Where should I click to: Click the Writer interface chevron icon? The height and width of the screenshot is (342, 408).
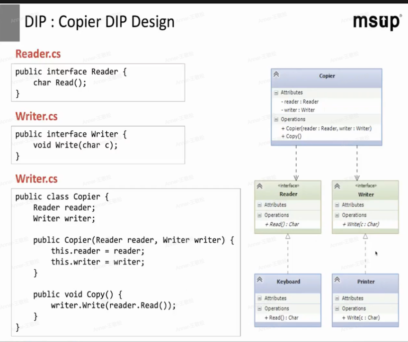pos(337,186)
